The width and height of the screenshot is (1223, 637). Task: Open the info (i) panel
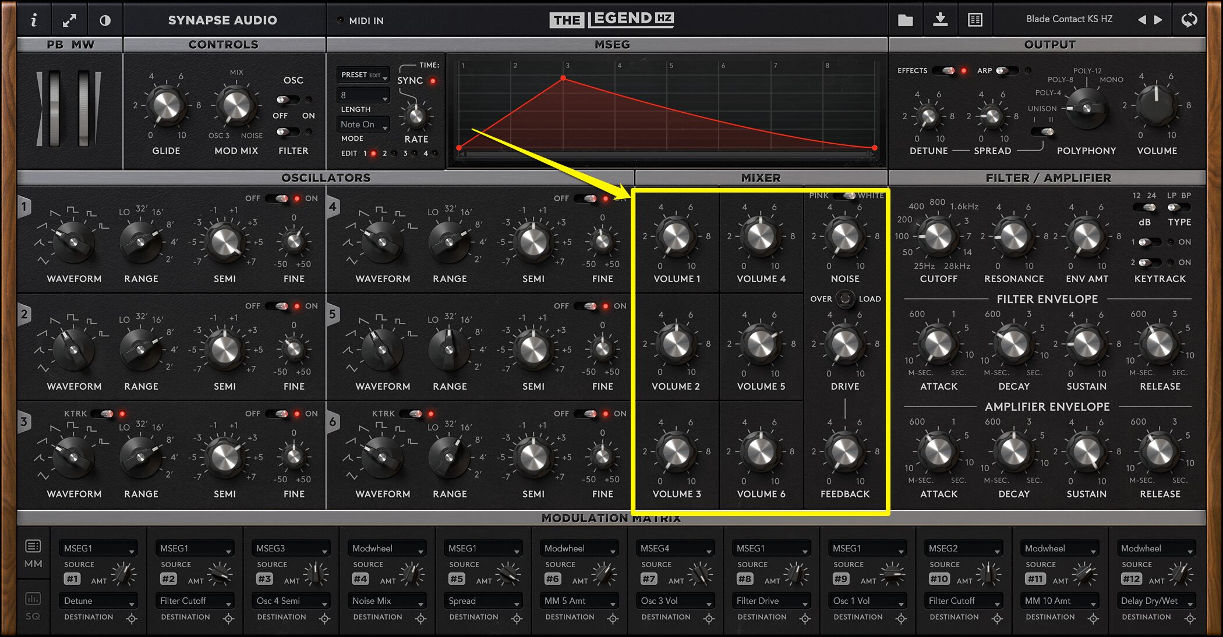coord(34,20)
